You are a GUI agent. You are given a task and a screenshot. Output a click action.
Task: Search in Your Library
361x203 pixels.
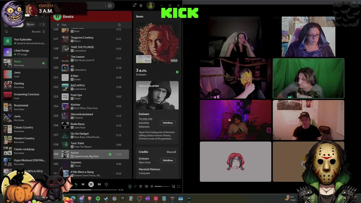6,32
